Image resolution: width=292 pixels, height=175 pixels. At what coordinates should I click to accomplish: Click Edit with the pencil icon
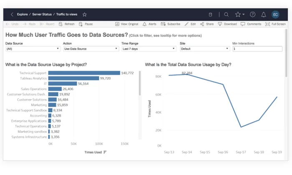[190, 24]
